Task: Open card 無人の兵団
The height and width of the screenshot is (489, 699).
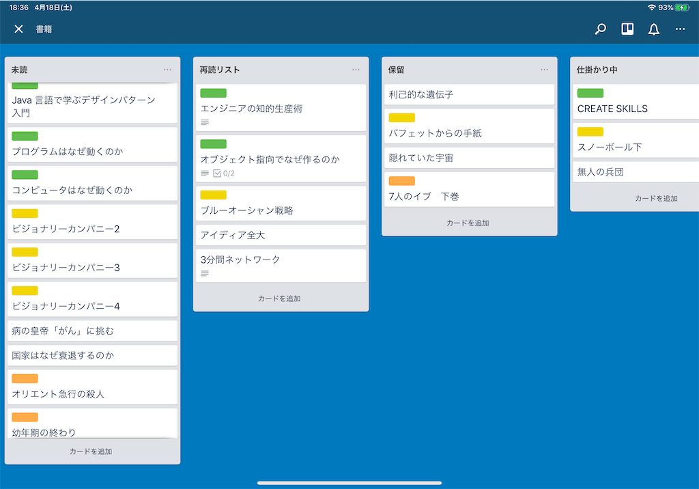Action: click(636, 172)
